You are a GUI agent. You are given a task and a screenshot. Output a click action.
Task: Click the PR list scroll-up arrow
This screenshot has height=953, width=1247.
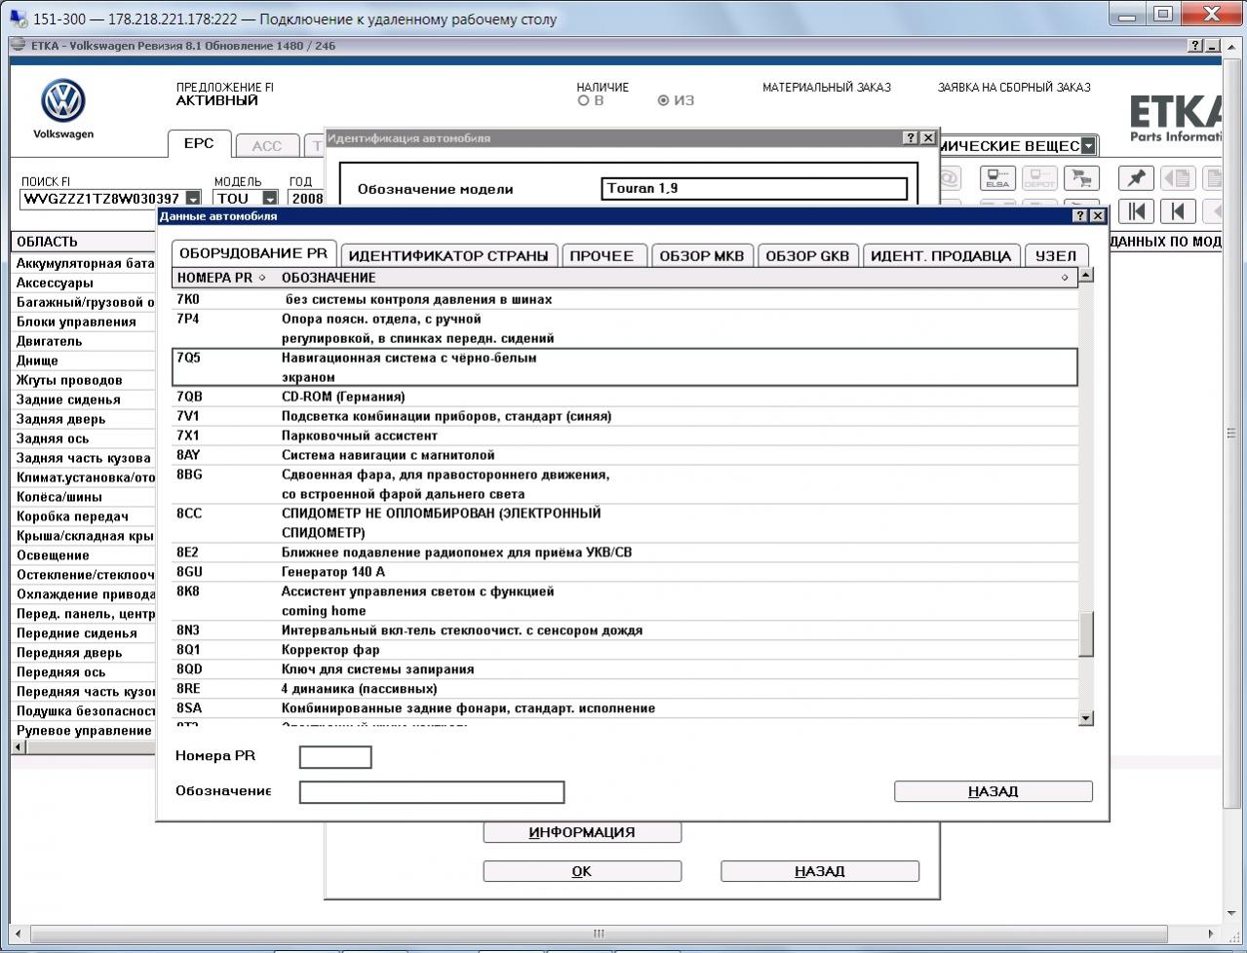tap(1086, 275)
